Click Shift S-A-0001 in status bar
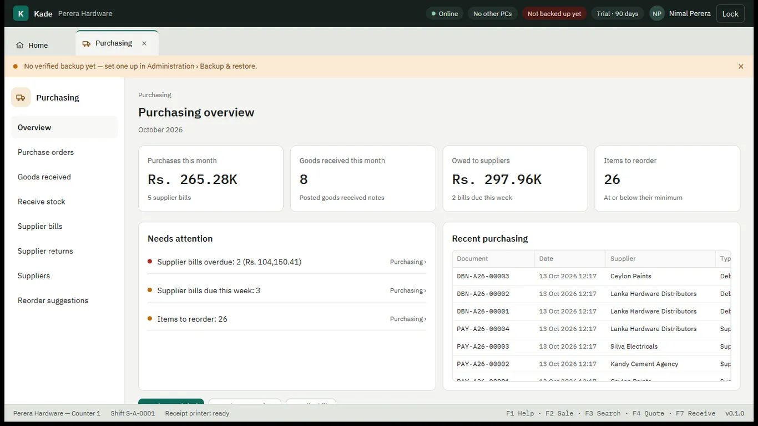 [x=133, y=414]
